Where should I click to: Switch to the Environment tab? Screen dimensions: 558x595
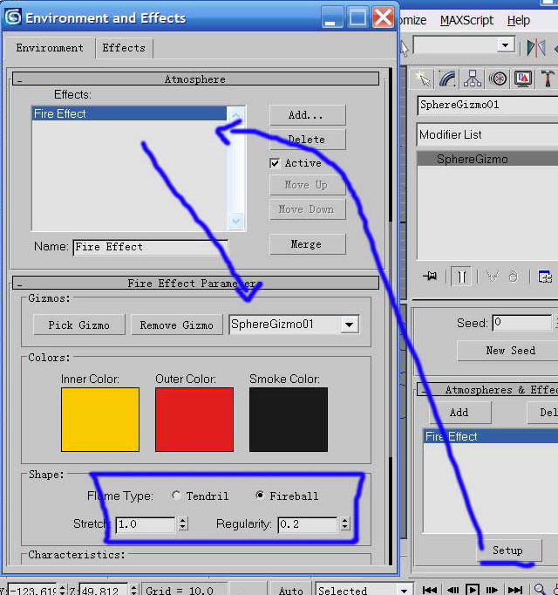click(x=50, y=48)
